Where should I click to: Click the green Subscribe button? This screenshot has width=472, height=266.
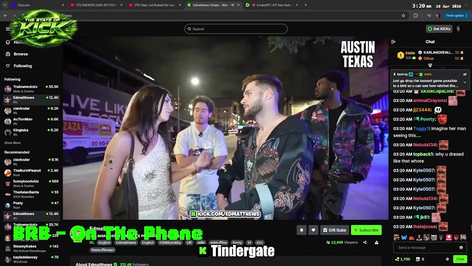(366, 230)
